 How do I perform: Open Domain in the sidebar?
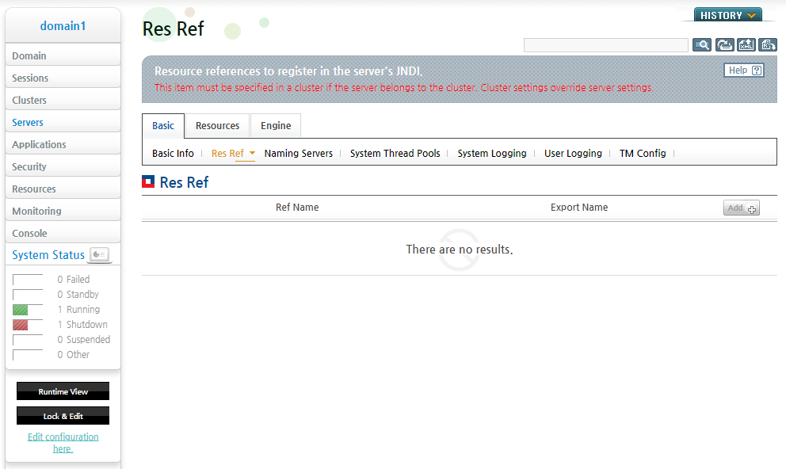point(63,55)
